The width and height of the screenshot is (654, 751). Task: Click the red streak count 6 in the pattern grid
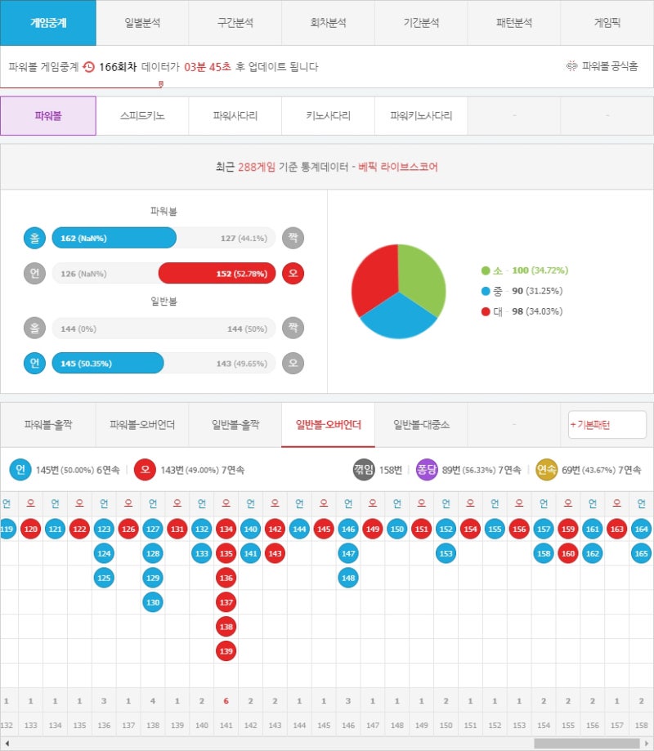[226, 700]
